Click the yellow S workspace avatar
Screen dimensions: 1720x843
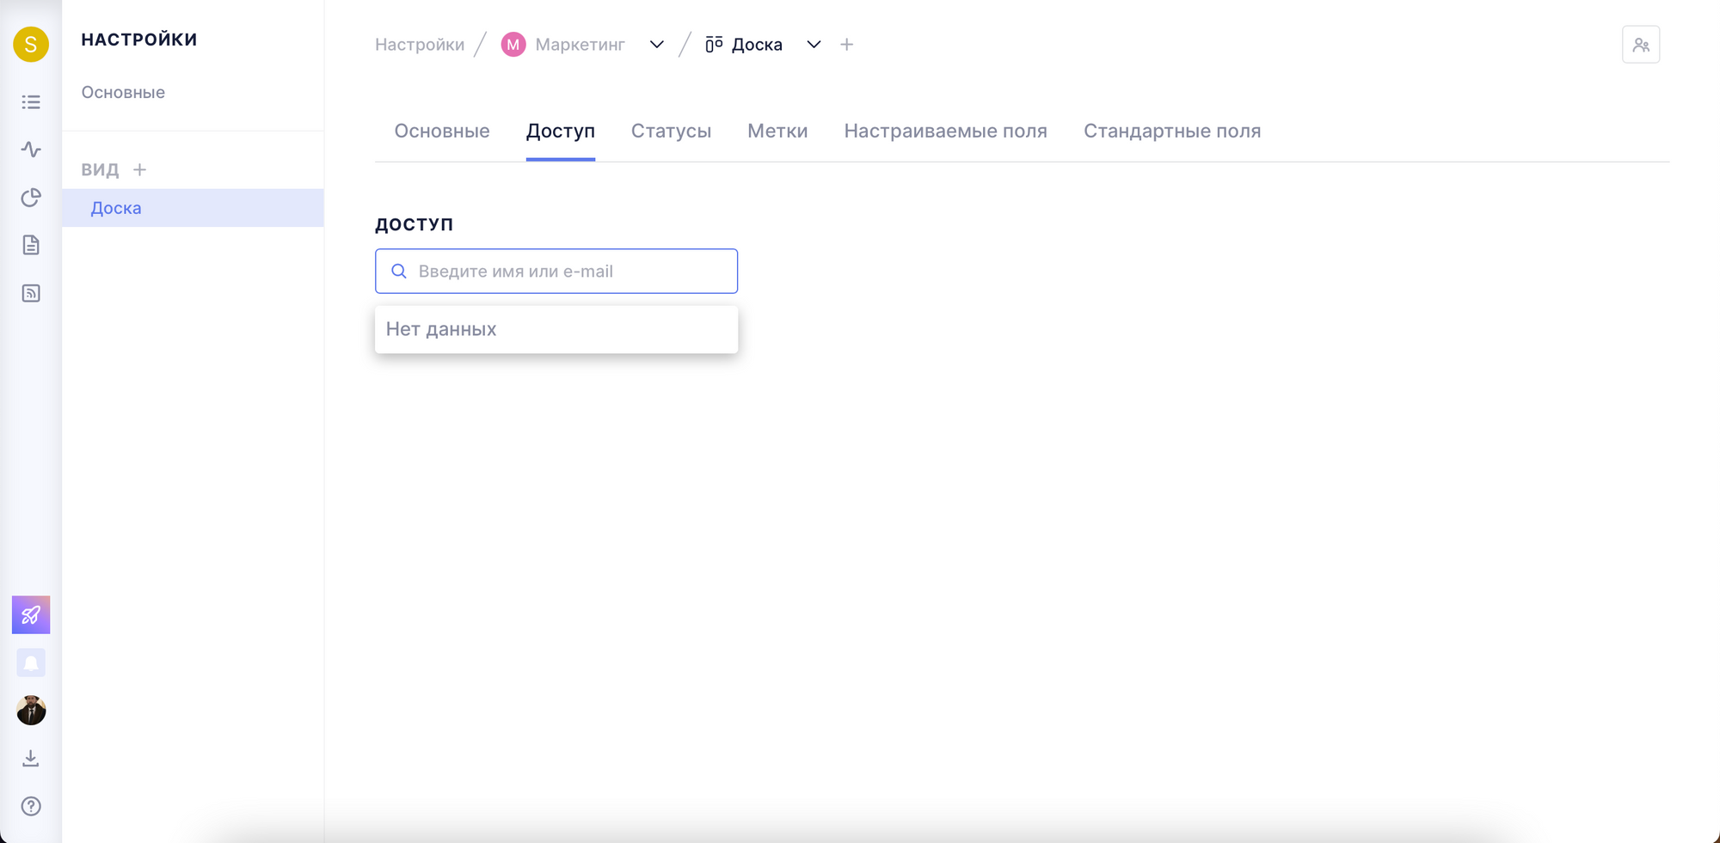31,45
